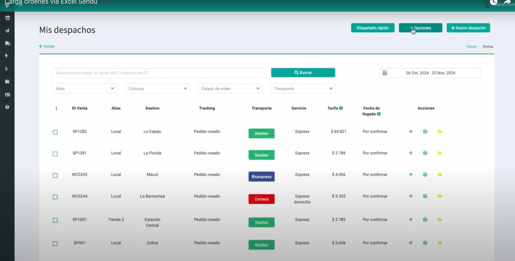This screenshot has width=515, height=261.
Task: Click the Volver back link
Action: pos(47,46)
